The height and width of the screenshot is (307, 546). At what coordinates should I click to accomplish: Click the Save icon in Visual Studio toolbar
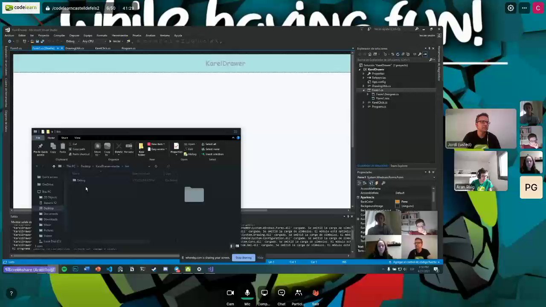coord(37,41)
